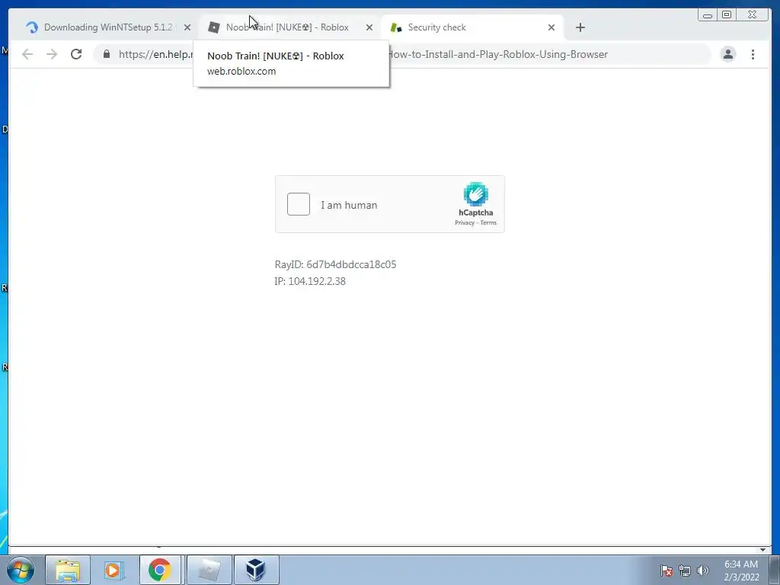Open the Action Center flag icon

(x=667, y=571)
